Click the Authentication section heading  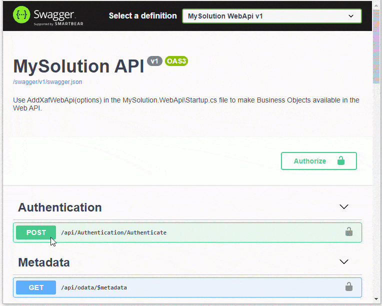59,207
